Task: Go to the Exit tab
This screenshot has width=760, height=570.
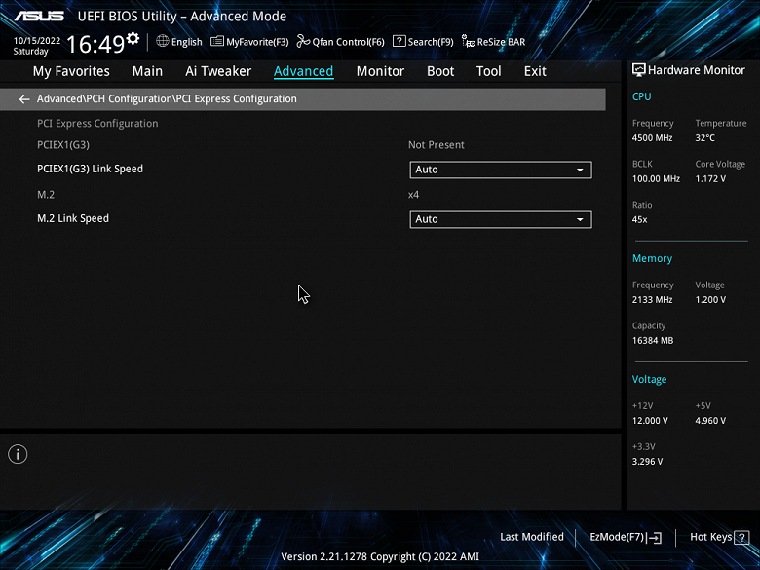Action: (x=535, y=71)
